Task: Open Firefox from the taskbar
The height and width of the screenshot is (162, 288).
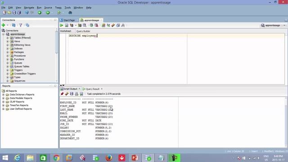Action: (x=109, y=158)
